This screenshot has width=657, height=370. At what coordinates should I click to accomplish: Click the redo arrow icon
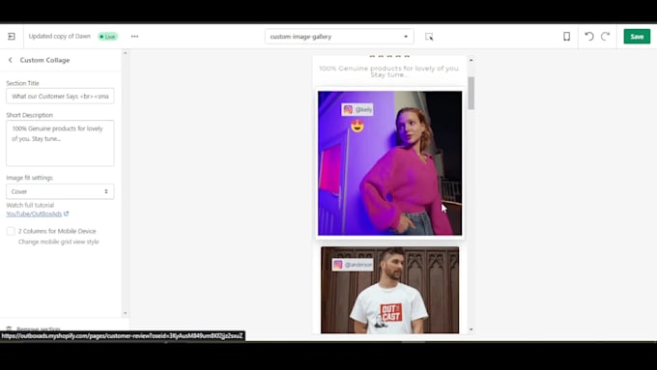click(605, 37)
